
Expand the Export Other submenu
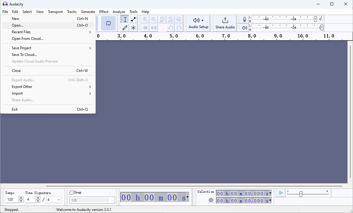[x=48, y=87]
